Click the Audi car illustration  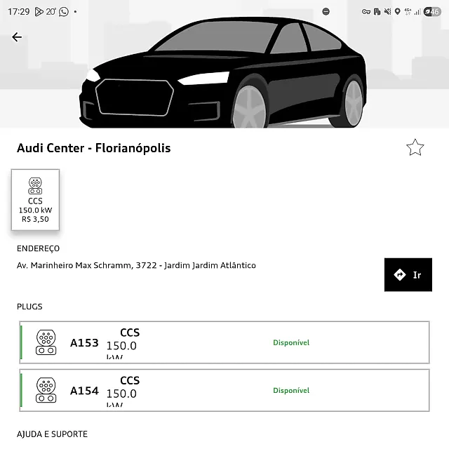pyautogui.click(x=223, y=72)
